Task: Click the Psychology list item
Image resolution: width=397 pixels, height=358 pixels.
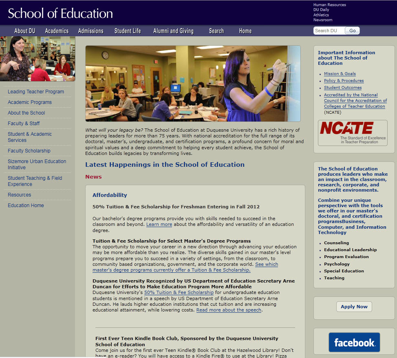Action: (x=337, y=264)
